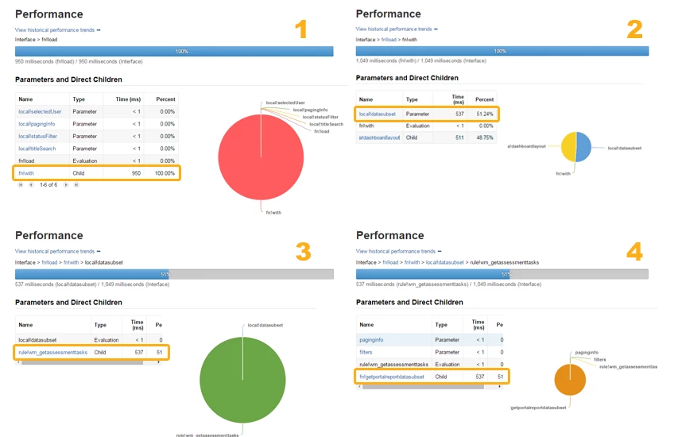Click the green rule!wm_getassessmenttasks pie chart
The width and height of the screenshot is (678, 437).
pos(242,380)
